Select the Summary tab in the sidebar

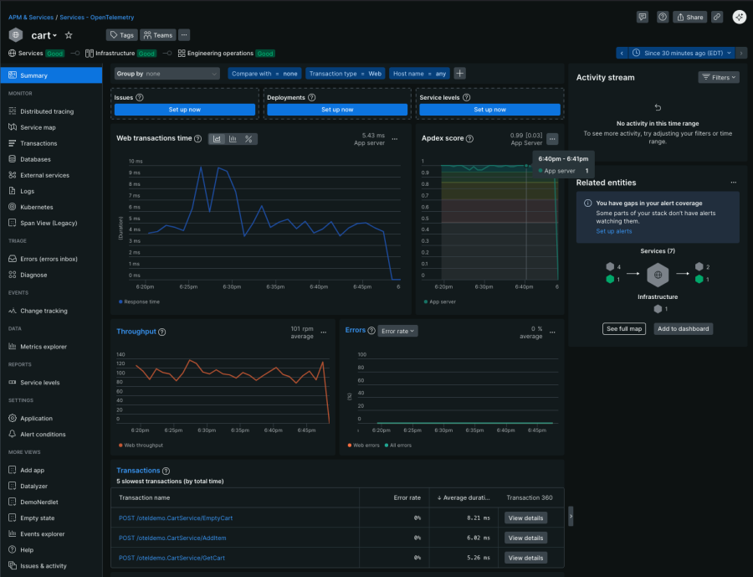coord(33,74)
